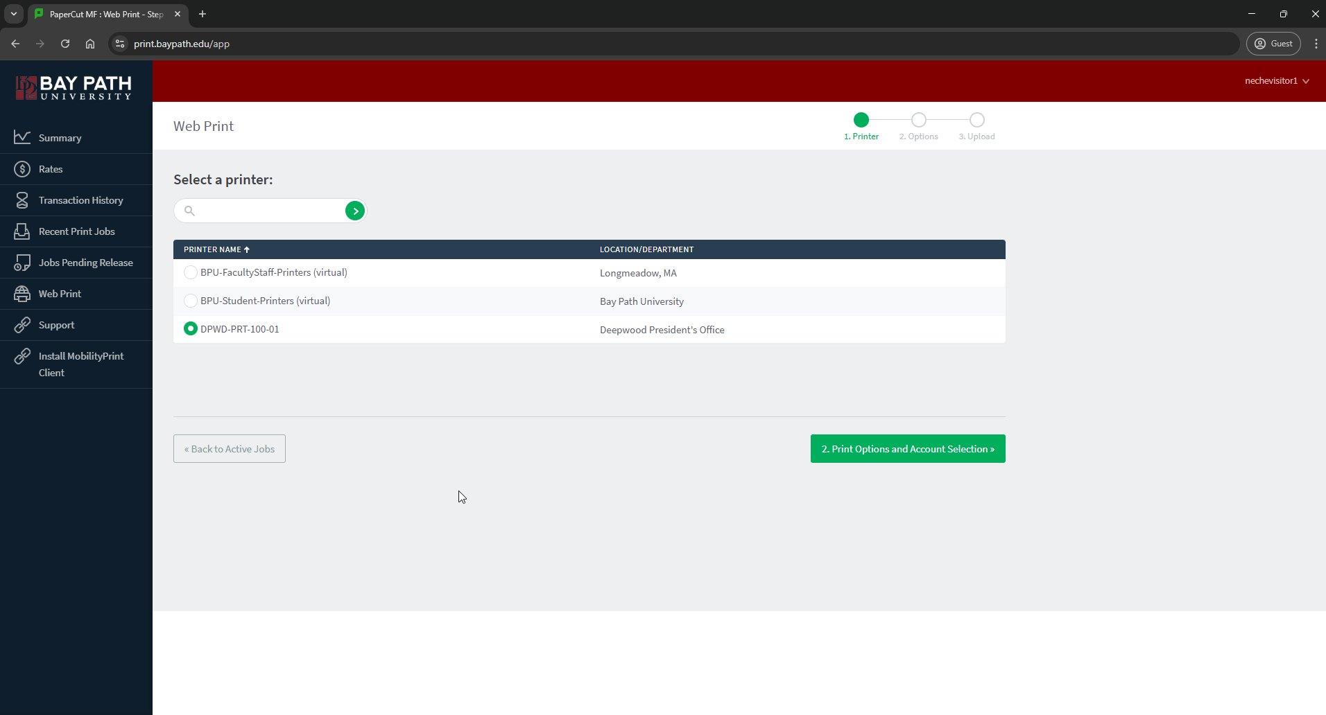Image resolution: width=1326 pixels, height=715 pixels.
Task: Select DPWD-PRT-100-01 radio button
Action: click(x=190, y=328)
